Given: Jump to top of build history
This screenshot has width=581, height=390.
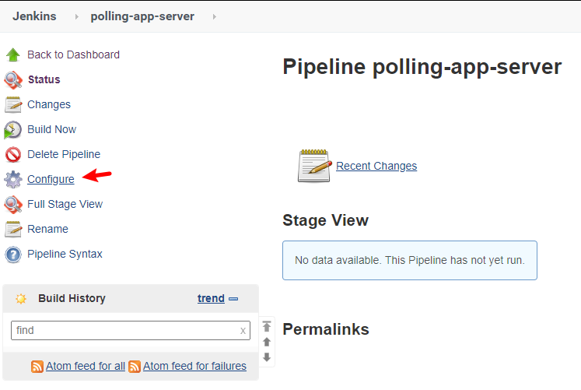Looking at the screenshot, I should [x=267, y=327].
